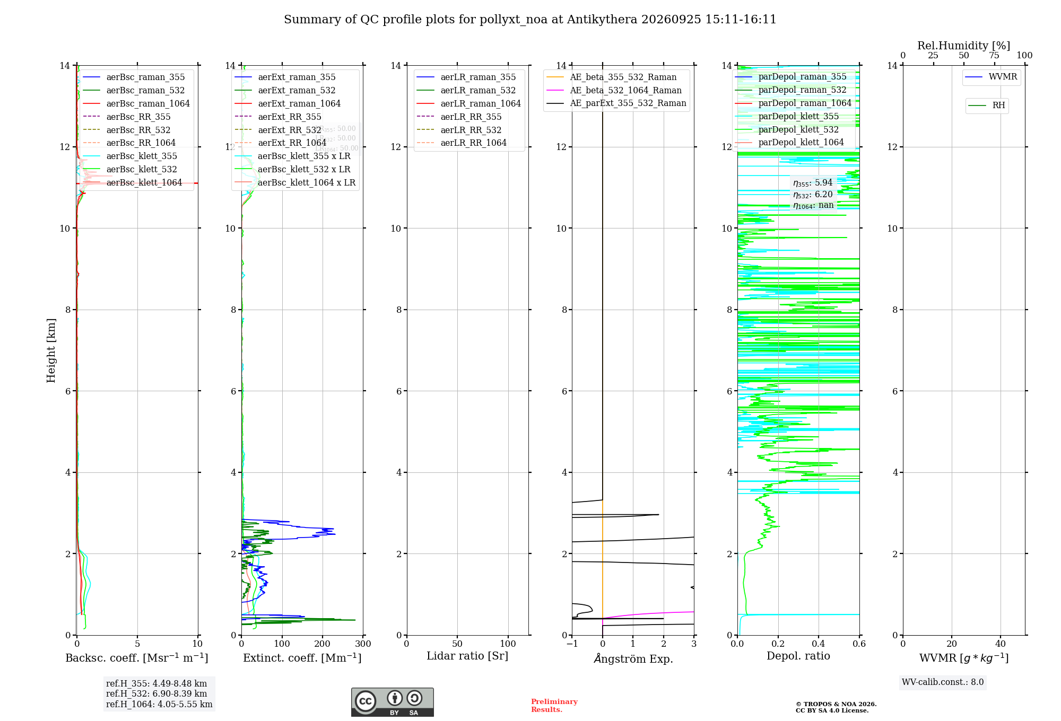
Task: Click the 'Lidar ratio [Sr]' axis label
Action: [x=467, y=656]
